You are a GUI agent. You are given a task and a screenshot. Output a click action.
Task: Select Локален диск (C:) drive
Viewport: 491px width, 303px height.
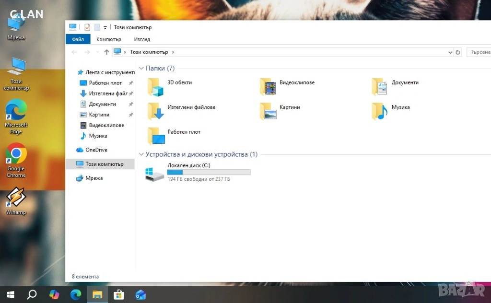coord(156,173)
